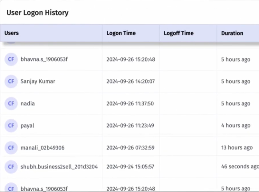
Task: Click the CF avatar in the bottom bhavna.s row
Action: tap(11, 188)
